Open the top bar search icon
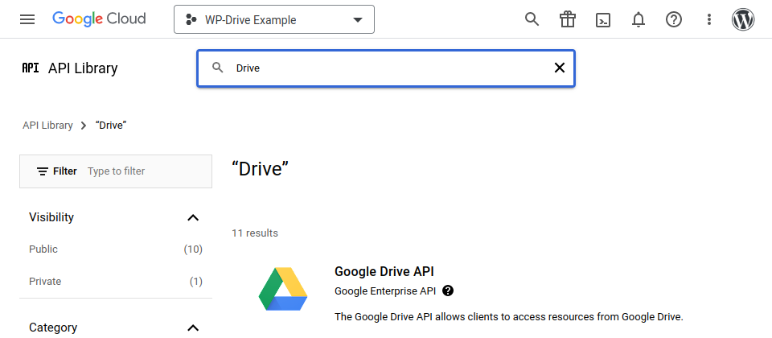This screenshot has width=772, height=338. point(532,19)
